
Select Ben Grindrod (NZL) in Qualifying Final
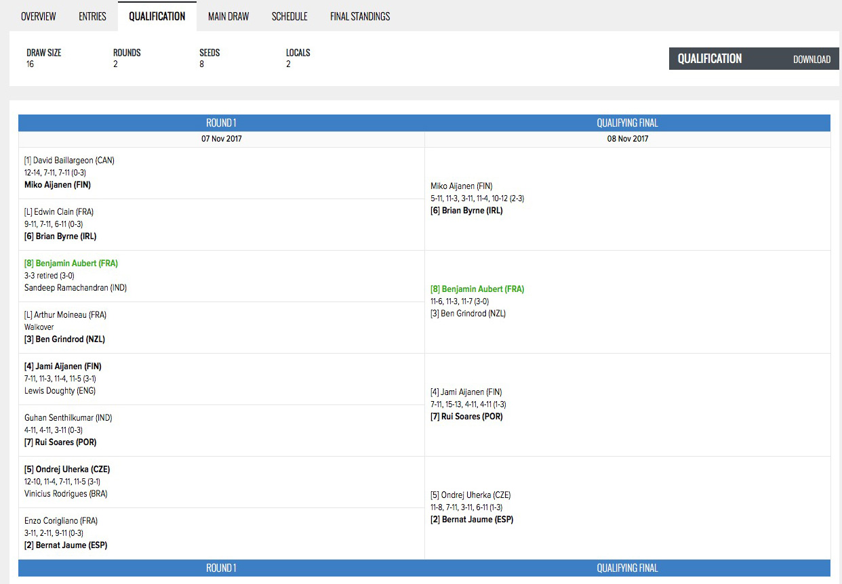(473, 314)
